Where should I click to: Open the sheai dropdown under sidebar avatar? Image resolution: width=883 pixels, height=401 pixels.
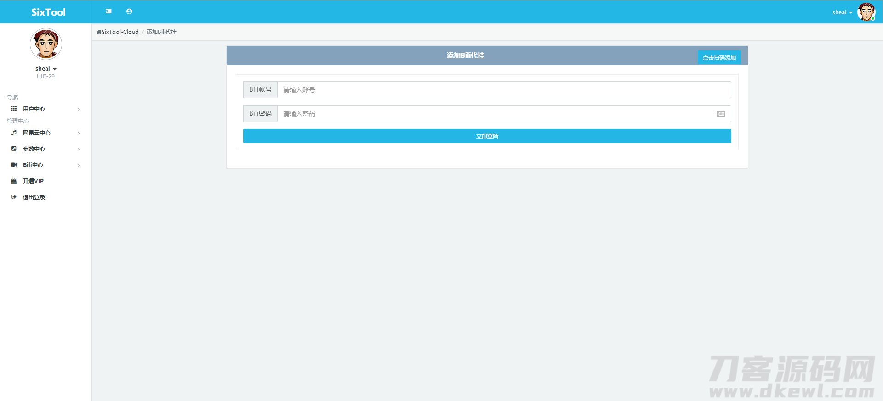46,69
